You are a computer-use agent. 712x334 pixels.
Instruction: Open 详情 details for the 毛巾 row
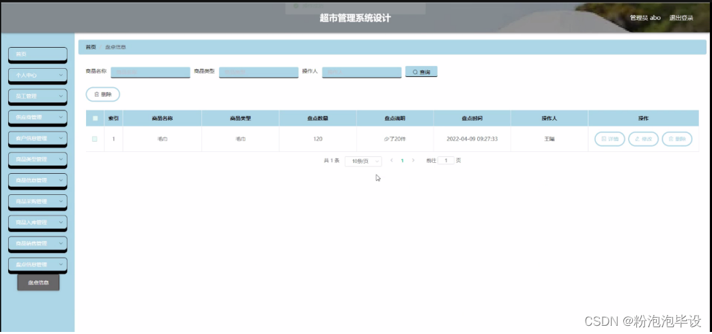tap(610, 139)
